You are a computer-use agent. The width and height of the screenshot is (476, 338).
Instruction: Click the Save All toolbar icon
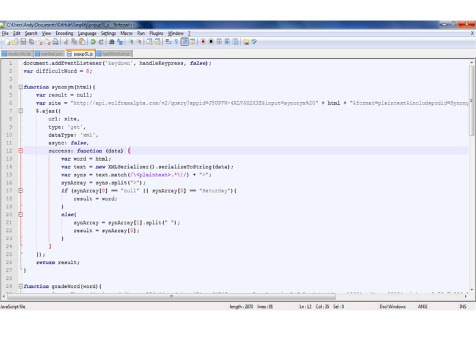point(32,42)
